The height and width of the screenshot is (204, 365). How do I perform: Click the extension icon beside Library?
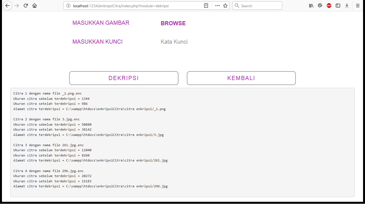click(320, 6)
